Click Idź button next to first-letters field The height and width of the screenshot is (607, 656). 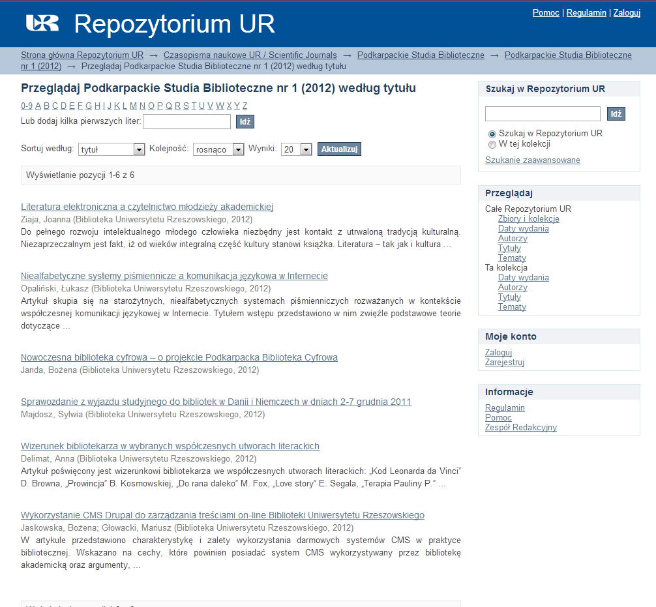tap(245, 122)
